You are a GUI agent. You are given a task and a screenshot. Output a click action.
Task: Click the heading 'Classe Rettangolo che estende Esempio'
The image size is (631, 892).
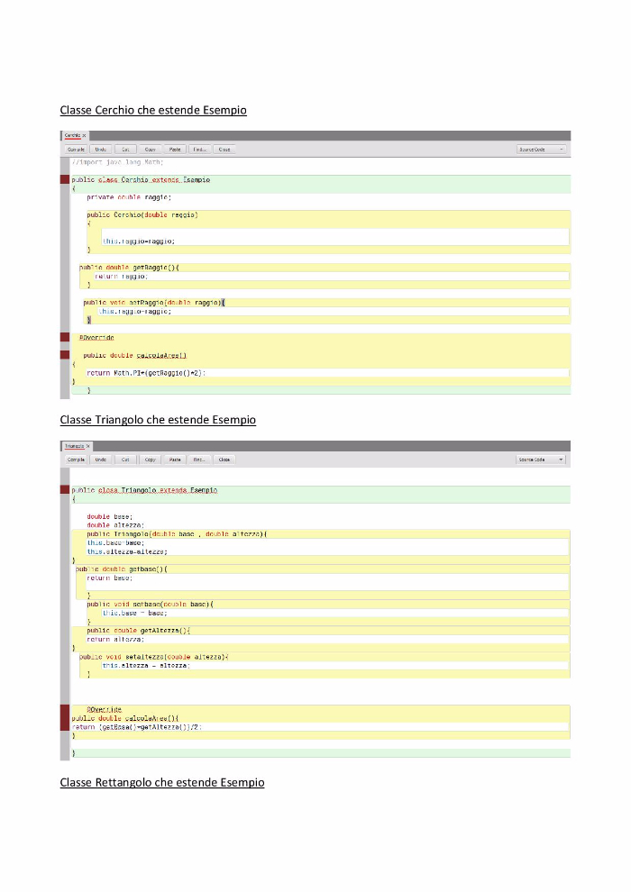tap(162, 783)
